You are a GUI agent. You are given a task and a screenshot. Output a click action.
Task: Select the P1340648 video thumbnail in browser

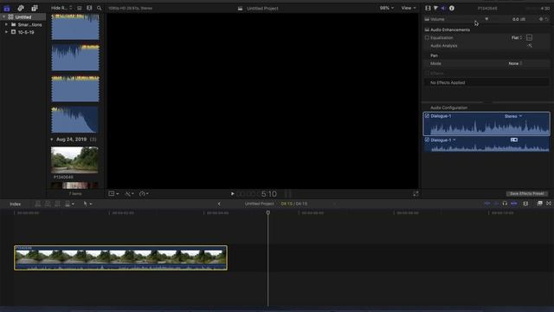point(74,160)
